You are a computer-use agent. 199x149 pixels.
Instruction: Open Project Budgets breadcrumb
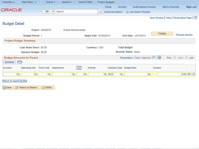point(106,2)
